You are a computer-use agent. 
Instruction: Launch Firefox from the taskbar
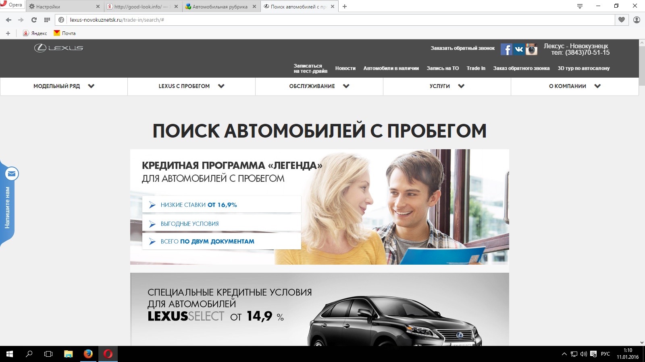coord(88,354)
